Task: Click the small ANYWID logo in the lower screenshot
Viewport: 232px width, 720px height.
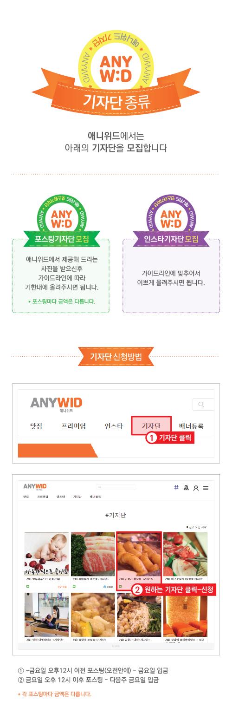Action: (35, 486)
